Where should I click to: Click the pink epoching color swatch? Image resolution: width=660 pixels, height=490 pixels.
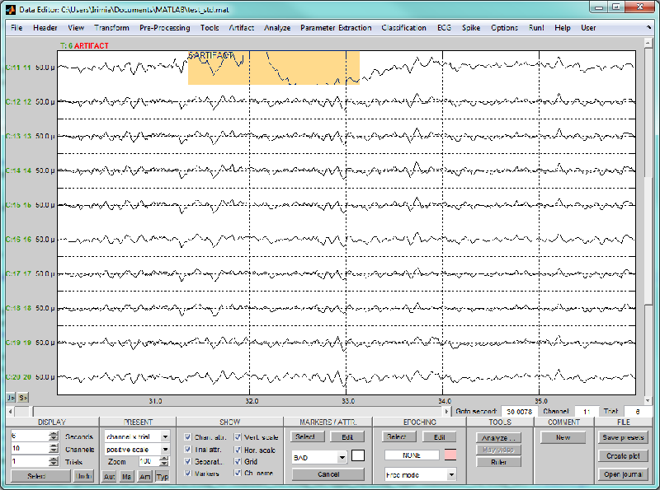pos(450,455)
